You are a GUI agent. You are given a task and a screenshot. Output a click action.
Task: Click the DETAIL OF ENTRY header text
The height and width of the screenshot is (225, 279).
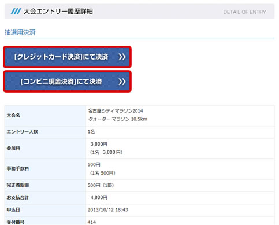click(244, 12)
